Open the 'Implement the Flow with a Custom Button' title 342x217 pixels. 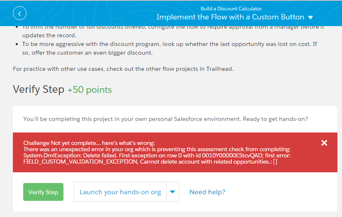pos(230,17)
